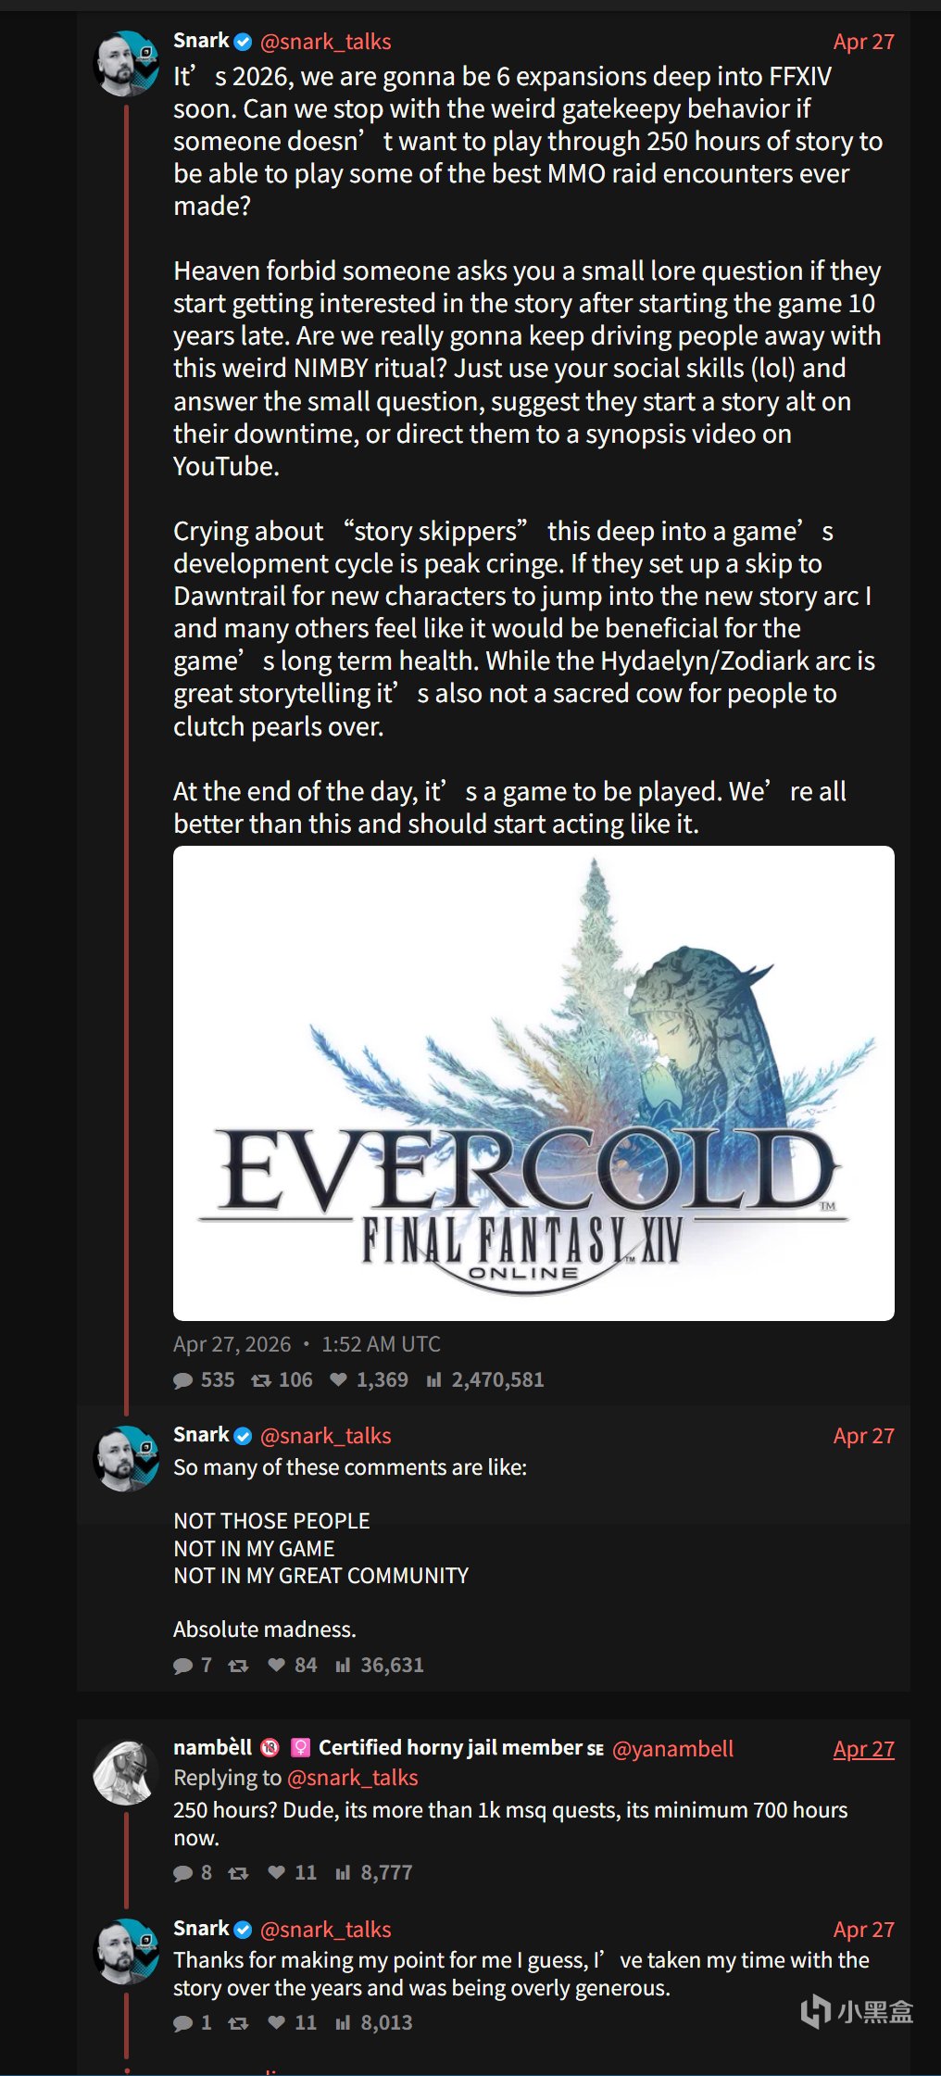Click reply icon with 7 comments
Viewport: 941px width, 2076px height.
coord(182,1666)
